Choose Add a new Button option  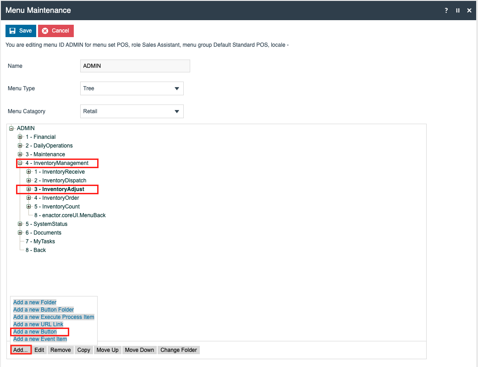click(35, 332)
